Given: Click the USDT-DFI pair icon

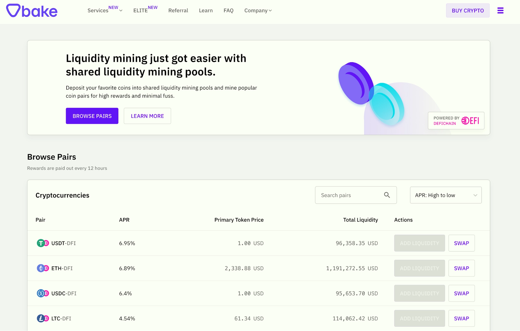Looking at the screenshot, I should tap(43, 243).
